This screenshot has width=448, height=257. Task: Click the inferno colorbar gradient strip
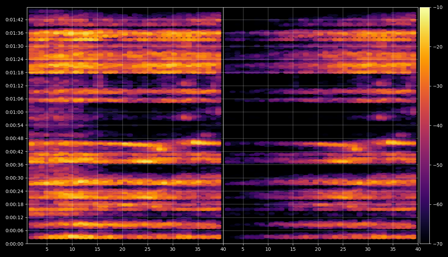(425, 126)
